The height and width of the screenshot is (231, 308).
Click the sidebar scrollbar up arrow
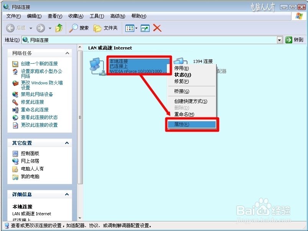tap(80, 47)
